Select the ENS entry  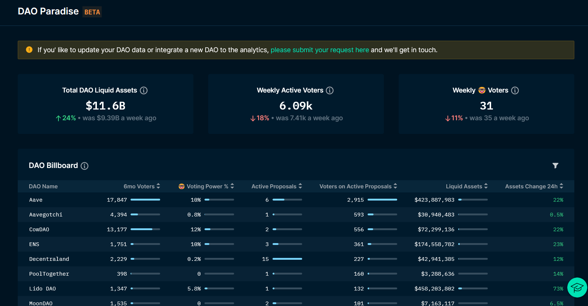click(296, 244)
